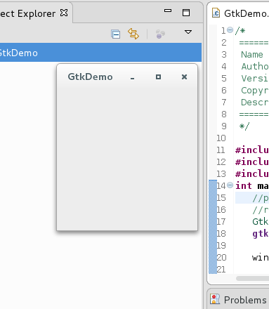Click the Problems view icon
269x309 pixels.
215,299
